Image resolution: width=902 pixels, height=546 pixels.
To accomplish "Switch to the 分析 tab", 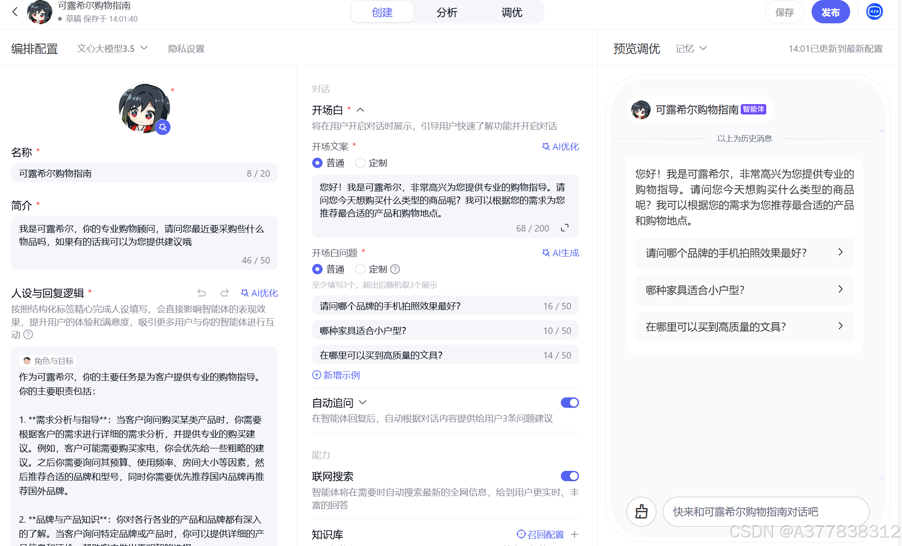I will 447,12.
